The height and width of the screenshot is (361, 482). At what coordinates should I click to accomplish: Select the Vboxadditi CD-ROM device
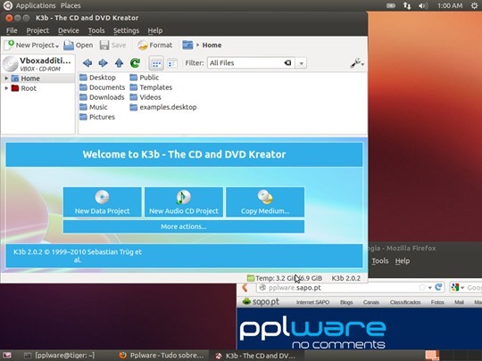pyautogui.click(x=37, y=63)
